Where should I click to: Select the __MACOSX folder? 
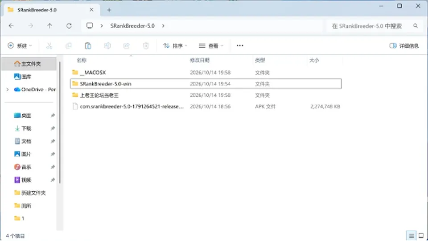(x=206, y=73)
